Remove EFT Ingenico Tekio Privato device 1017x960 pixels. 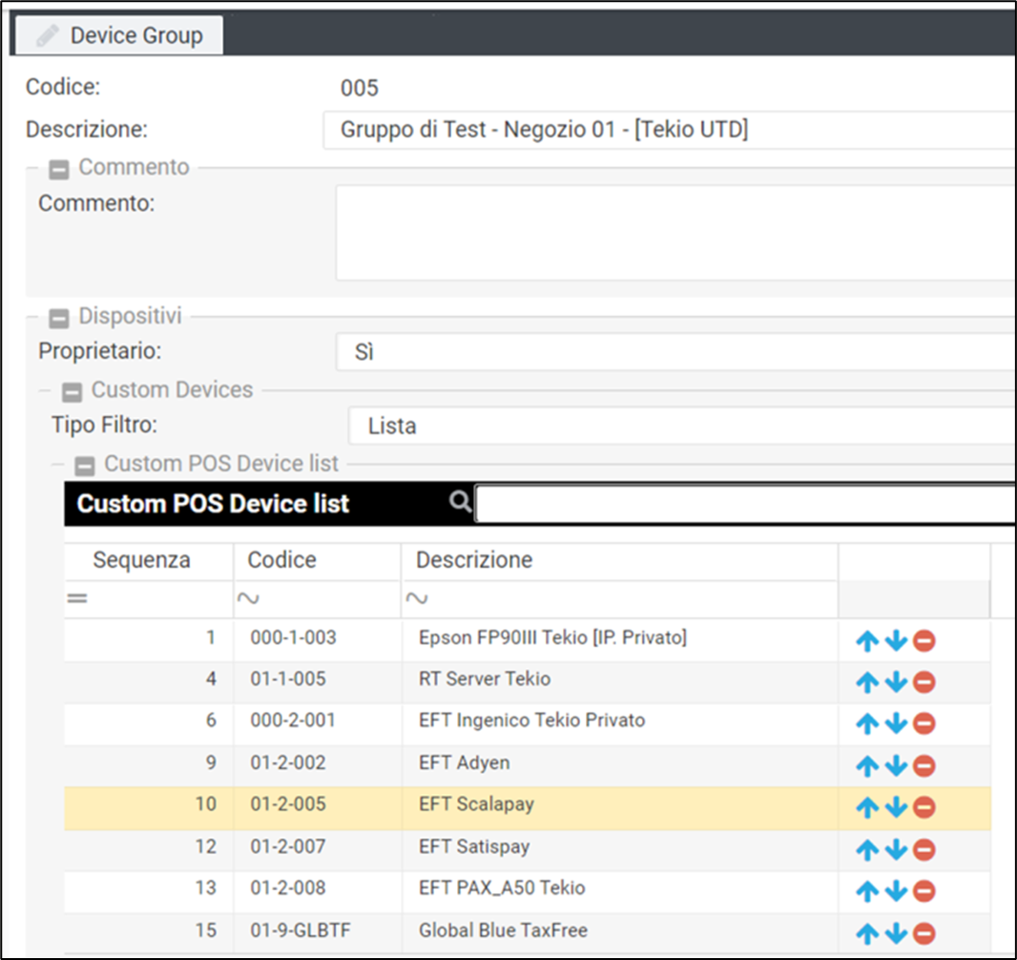tap(924, 724)
